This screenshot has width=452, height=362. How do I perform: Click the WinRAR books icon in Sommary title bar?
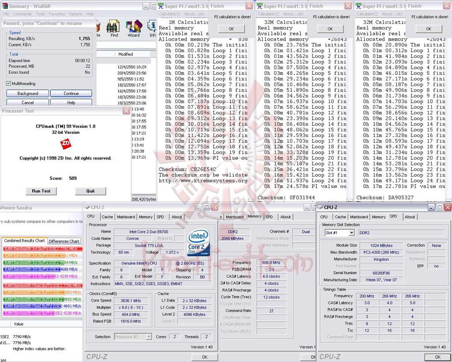[x=4, y=6]
